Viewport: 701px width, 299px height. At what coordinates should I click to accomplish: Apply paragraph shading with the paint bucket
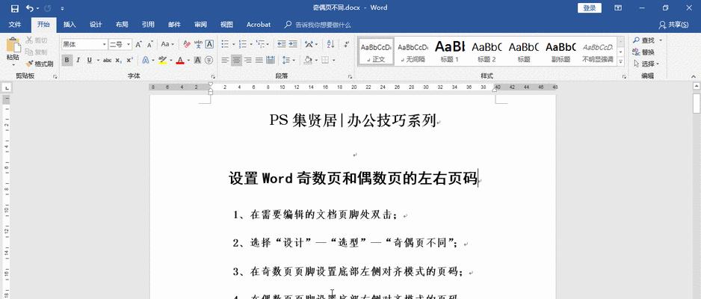point(308,60)
